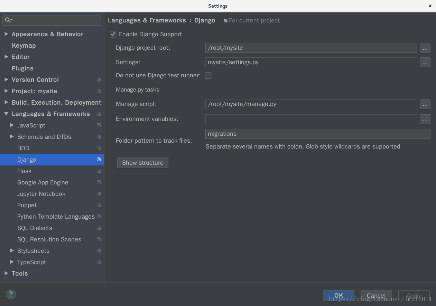The image size is (436, 306).
Task: Browse for Django project root folder
Action: pyautogui.click(x=425, y=48)
